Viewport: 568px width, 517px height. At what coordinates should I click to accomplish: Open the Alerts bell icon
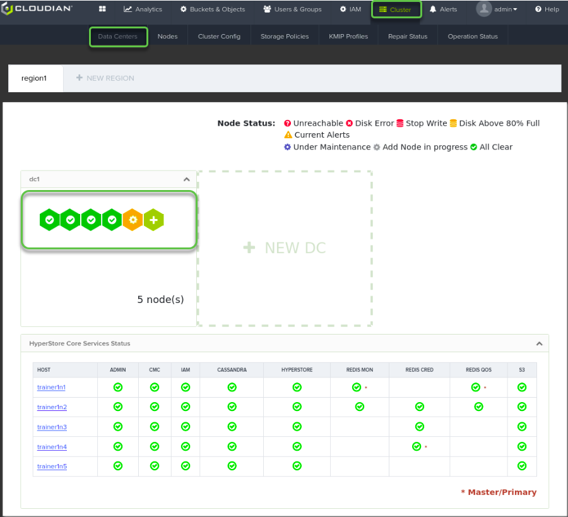coord(433,9)
